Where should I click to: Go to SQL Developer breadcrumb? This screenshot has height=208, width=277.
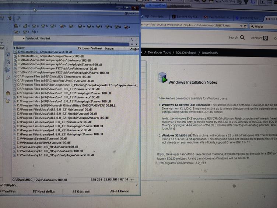coord(186,53)
